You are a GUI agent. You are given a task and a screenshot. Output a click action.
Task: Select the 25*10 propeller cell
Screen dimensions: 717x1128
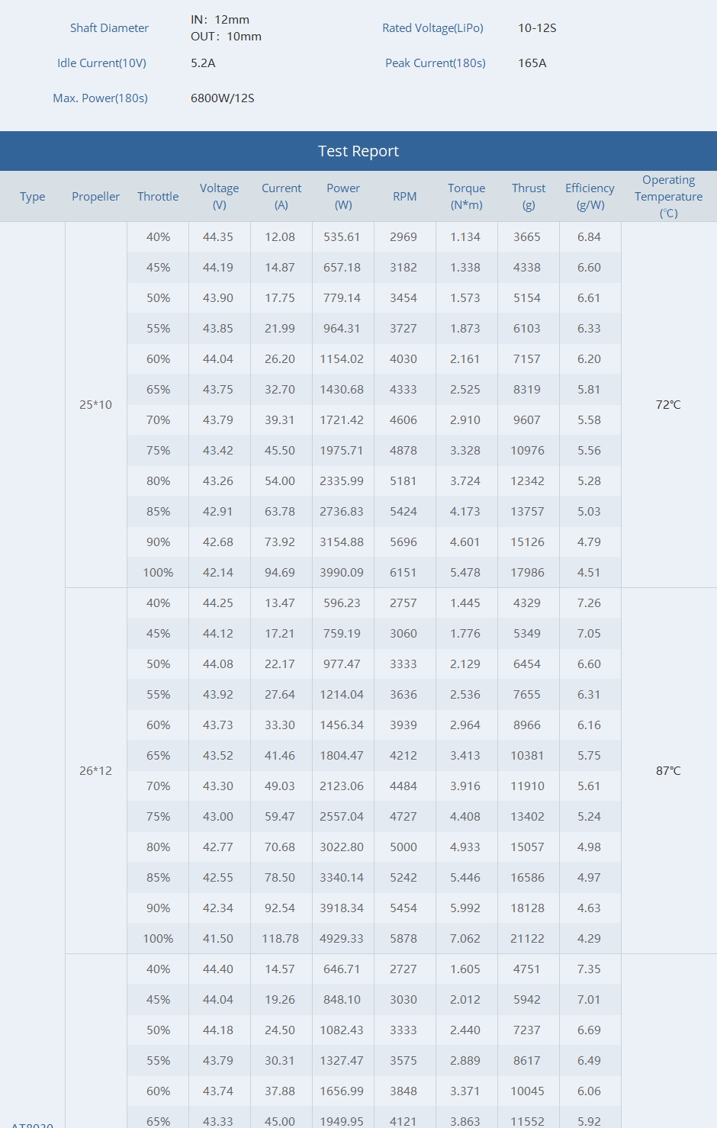coord(95,405)
